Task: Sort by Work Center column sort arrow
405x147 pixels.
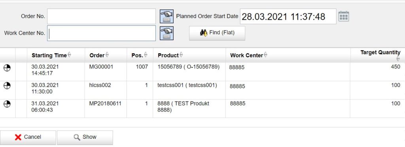Action: click(x=266, y=55)
